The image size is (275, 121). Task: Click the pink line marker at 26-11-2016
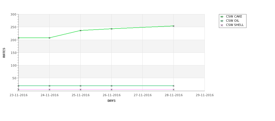click(111, 90)
